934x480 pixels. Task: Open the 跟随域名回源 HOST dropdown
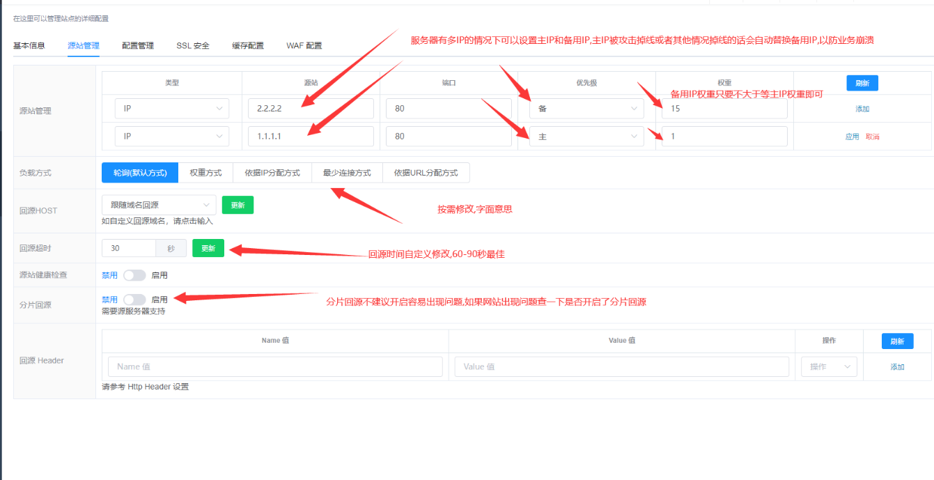click(x=159, y=205)
